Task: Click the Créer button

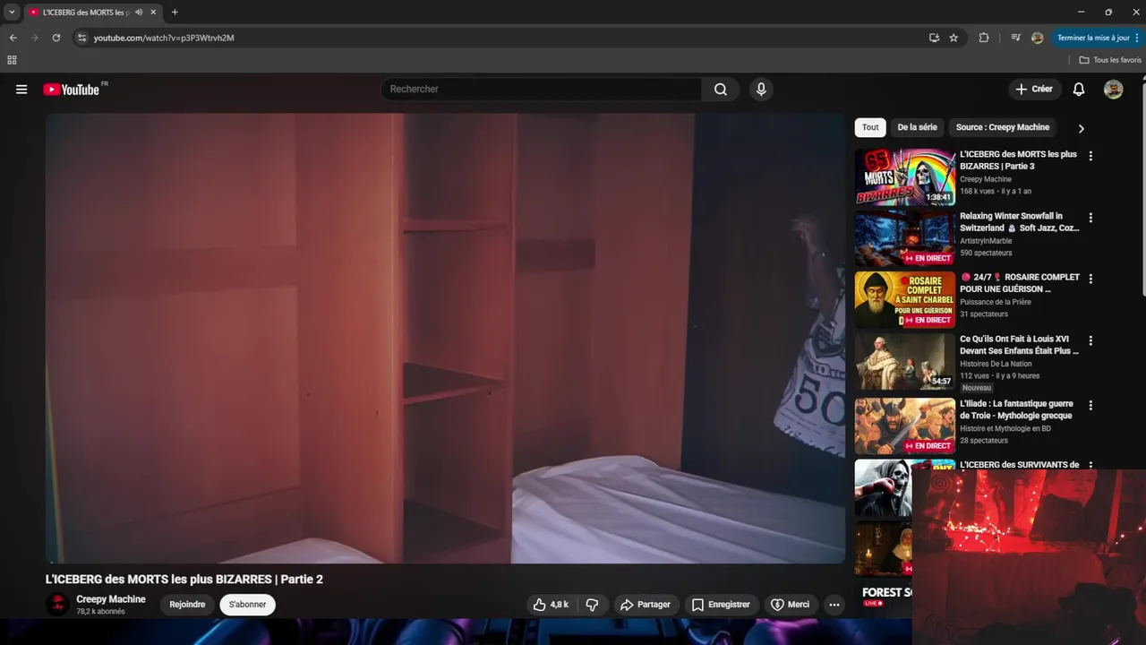Action: click(1034, 89)
